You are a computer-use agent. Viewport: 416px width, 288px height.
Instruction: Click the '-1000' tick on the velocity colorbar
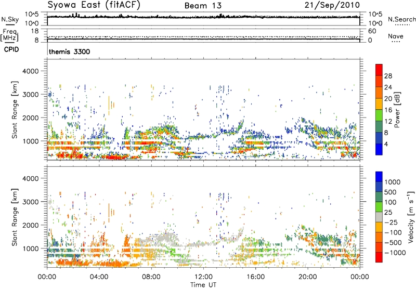395,253
